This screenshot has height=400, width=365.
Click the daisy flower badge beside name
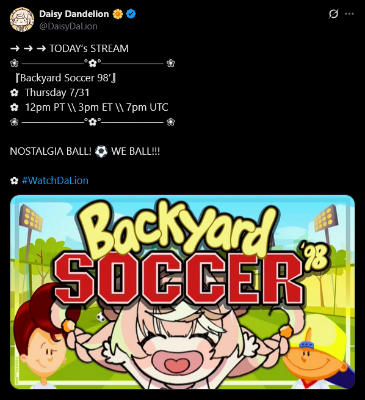point(118,14)
